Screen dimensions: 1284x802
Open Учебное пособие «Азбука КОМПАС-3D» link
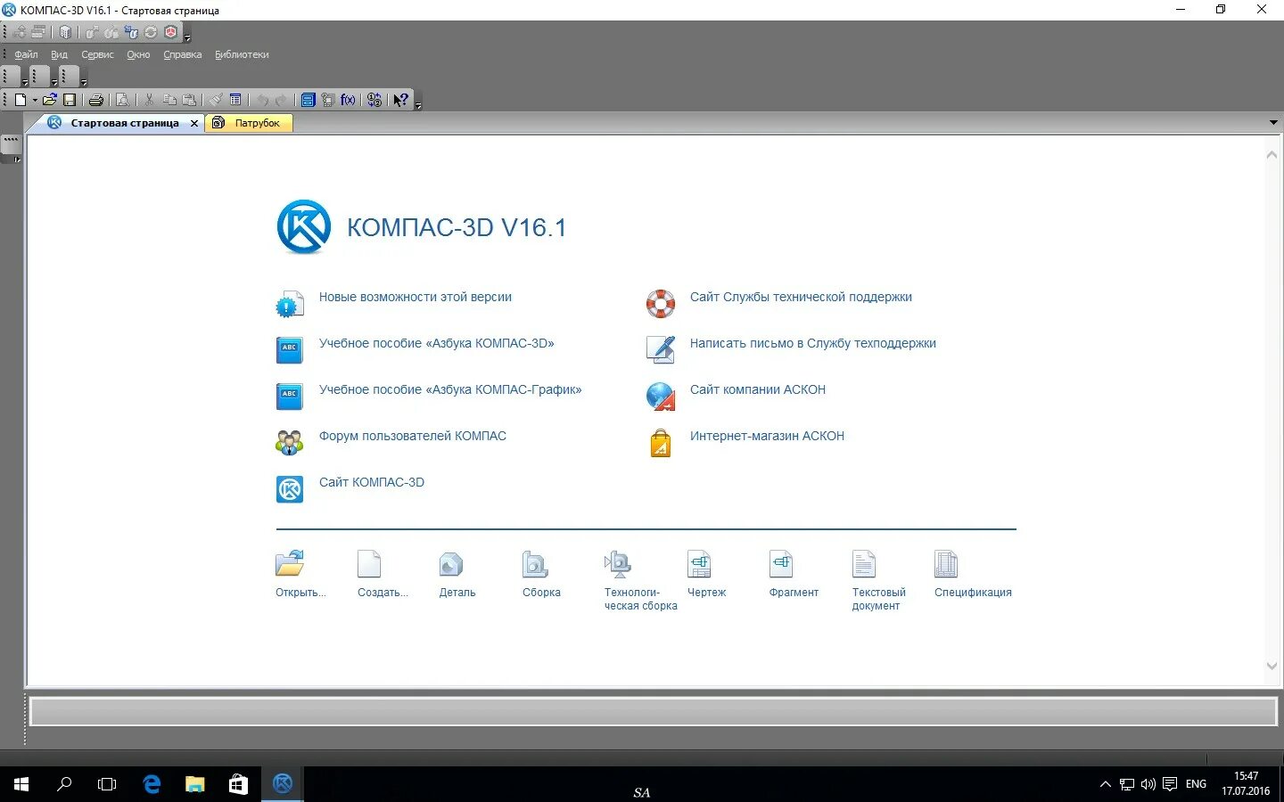tap(437, 344)
